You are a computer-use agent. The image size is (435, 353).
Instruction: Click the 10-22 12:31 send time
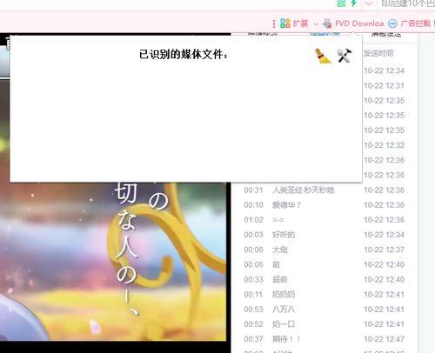click(384, 86)
